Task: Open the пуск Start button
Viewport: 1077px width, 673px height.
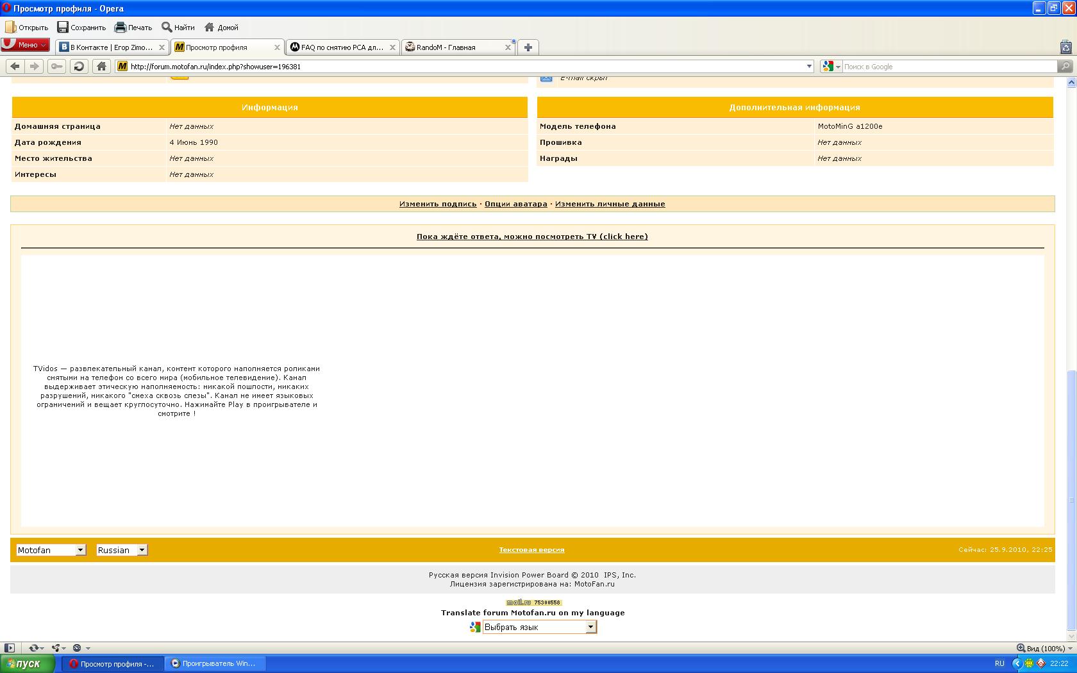Action: coord(28,664)
